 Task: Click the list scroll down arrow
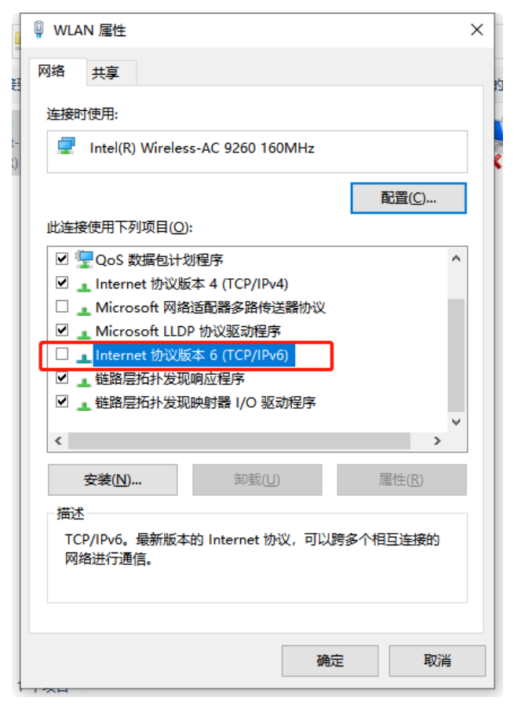point(456,422)
